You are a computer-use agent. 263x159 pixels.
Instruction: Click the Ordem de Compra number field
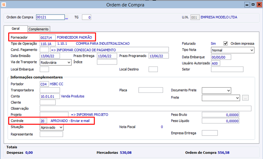coord(50,17)
